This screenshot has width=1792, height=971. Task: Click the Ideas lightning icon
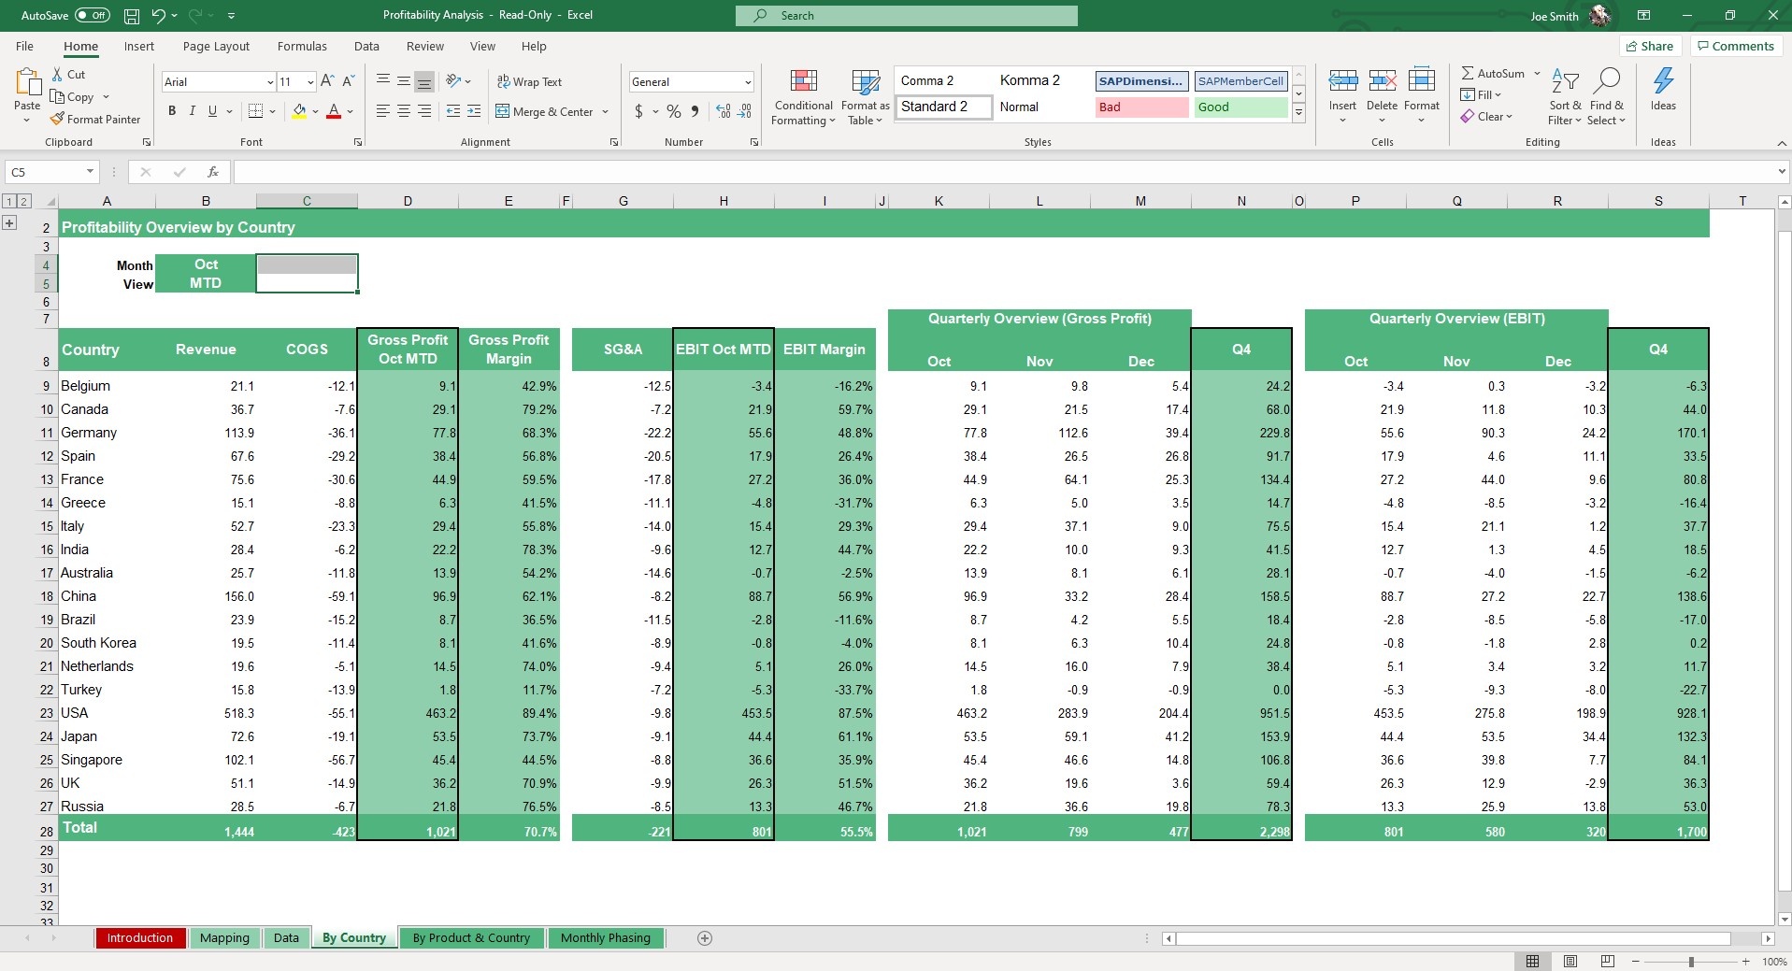1663,82
